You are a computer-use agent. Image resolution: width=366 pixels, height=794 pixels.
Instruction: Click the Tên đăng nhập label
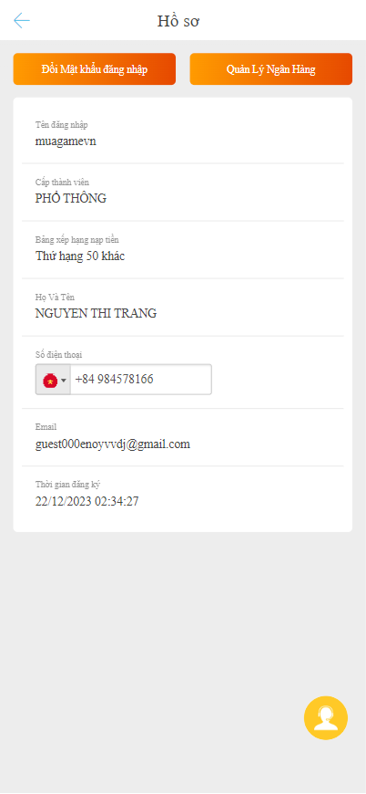(62, 124)
